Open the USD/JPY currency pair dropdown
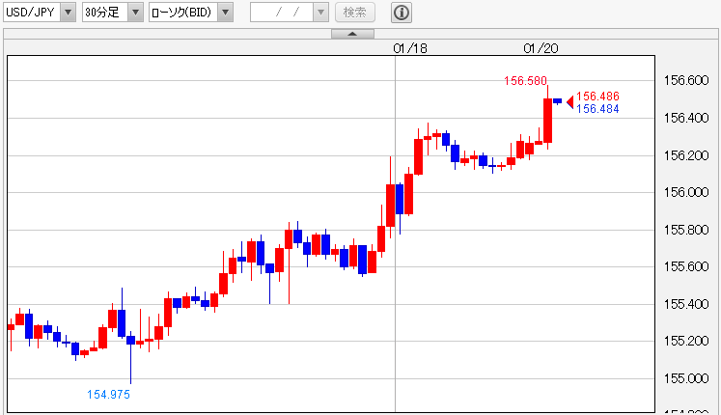Screen dimensions: 721x415 point(40,12)
